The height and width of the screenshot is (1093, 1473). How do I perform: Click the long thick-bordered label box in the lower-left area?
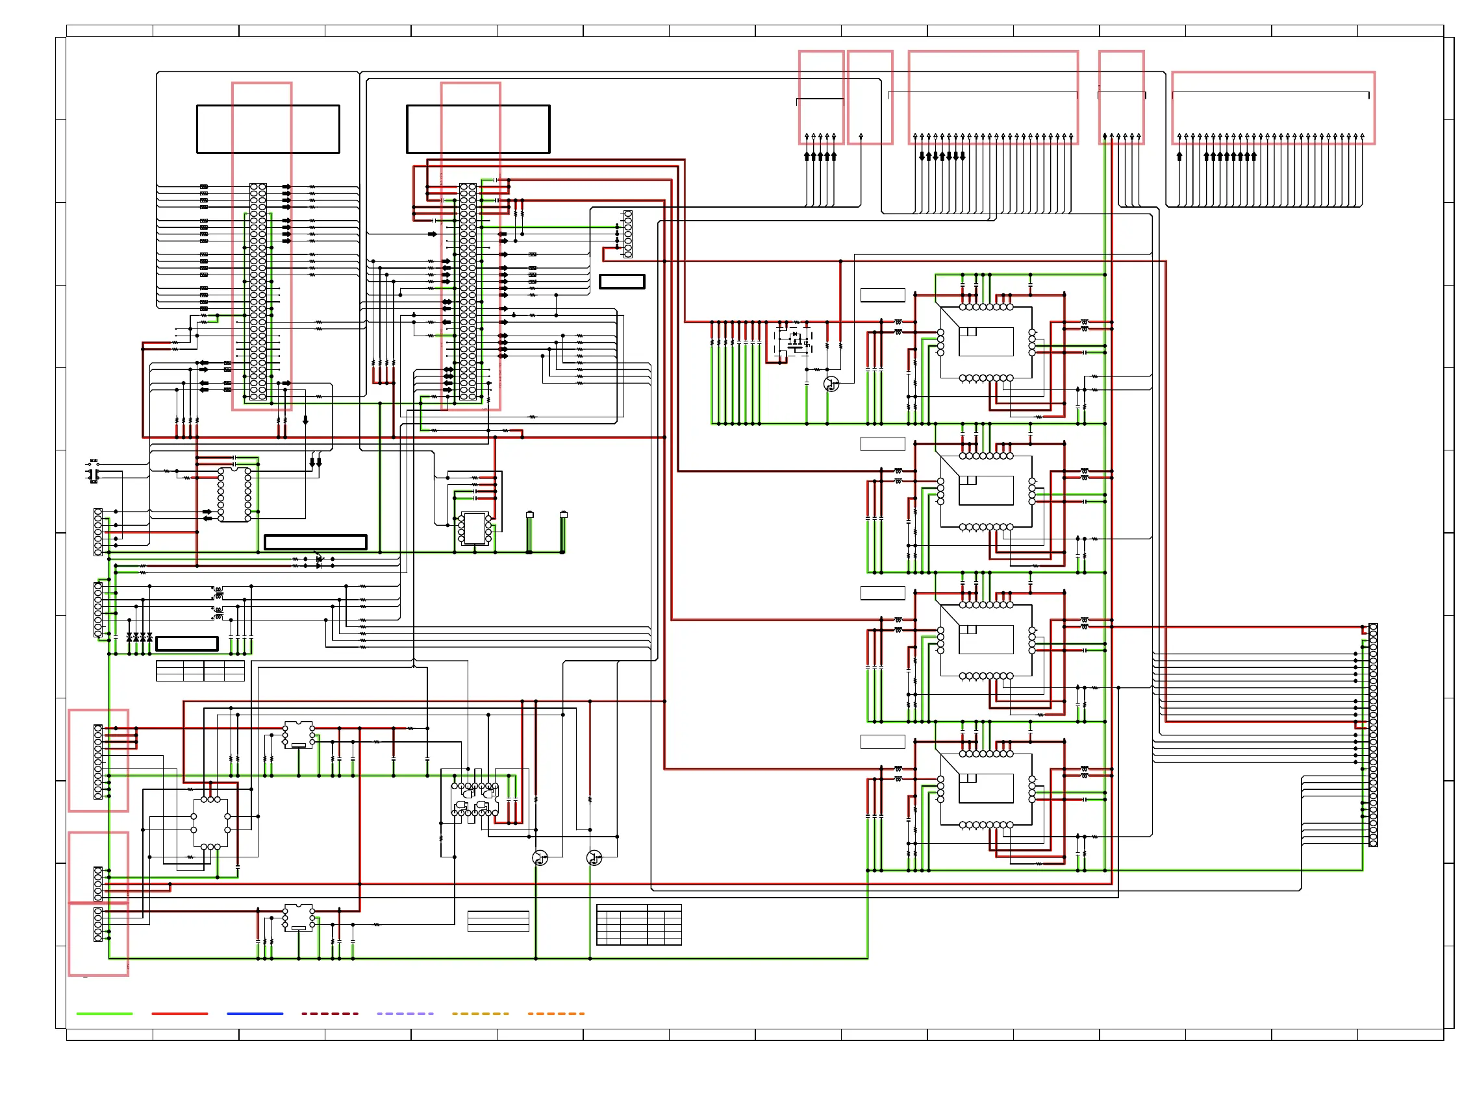[315, 542]
